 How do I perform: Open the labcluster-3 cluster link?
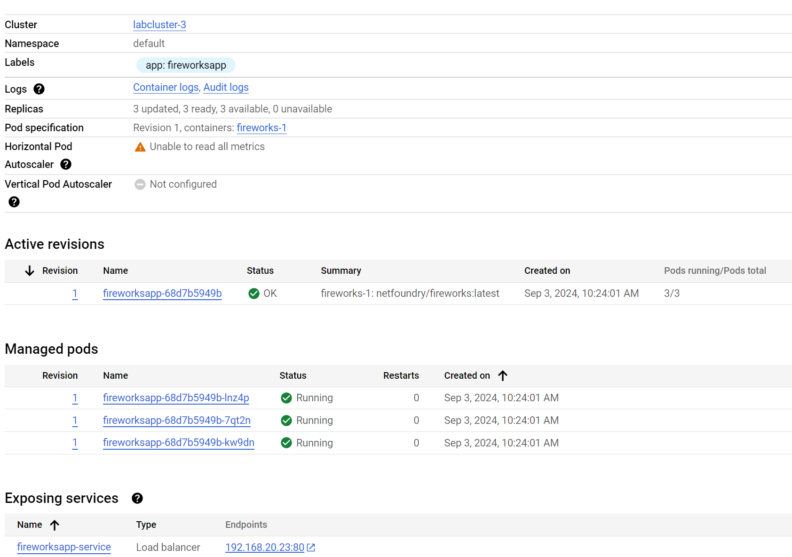point(159,24)
